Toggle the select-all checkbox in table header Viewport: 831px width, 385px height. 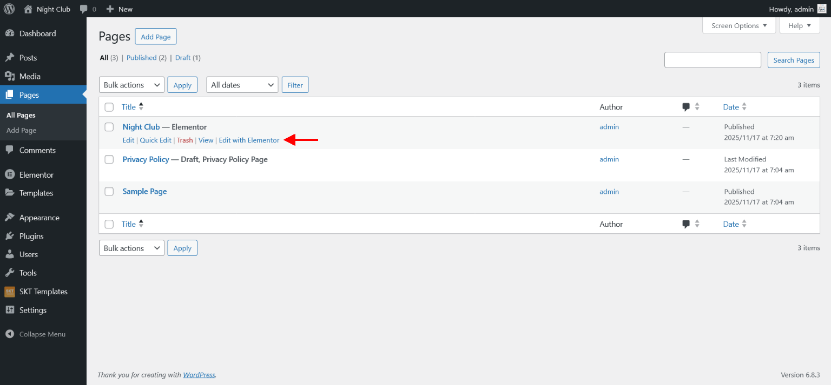[x=109, y=107]
